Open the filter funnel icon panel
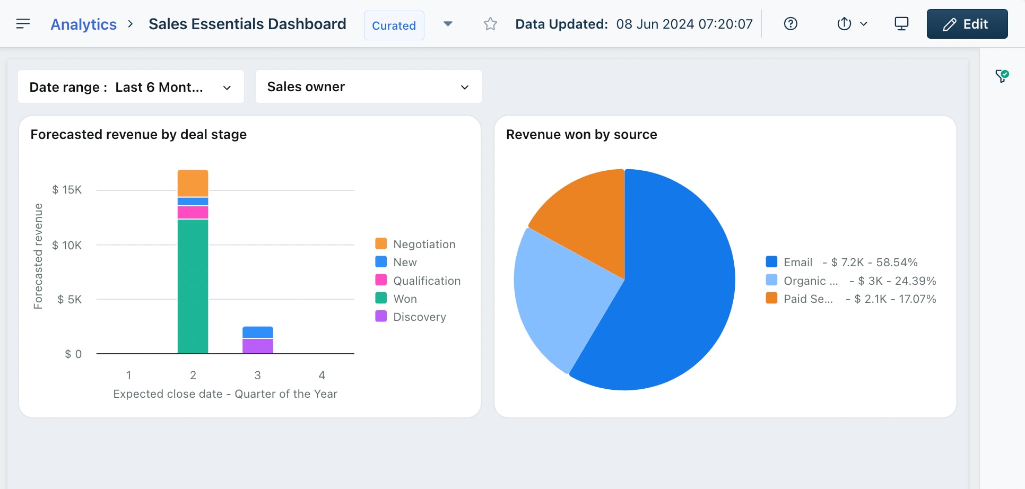The height and width of the screenshot is (489, 1025). point(1002,76)
